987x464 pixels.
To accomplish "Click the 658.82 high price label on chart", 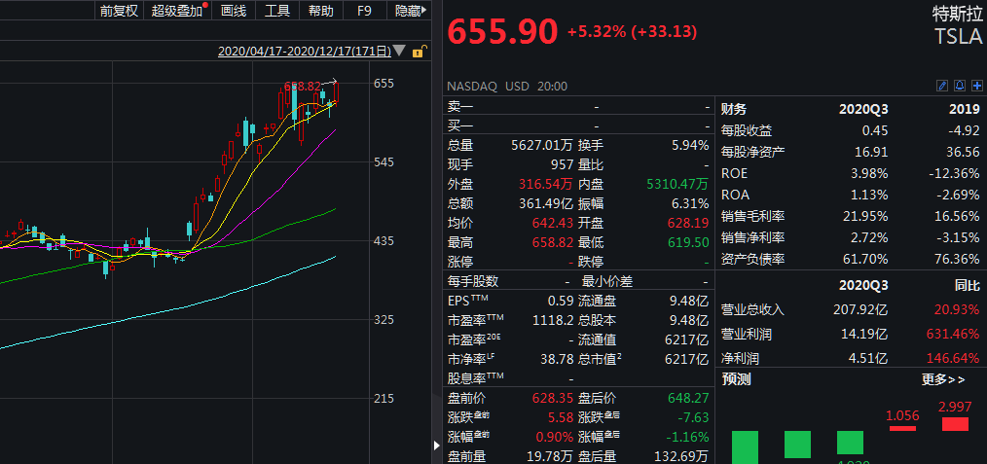I will (x=303, y=87).
